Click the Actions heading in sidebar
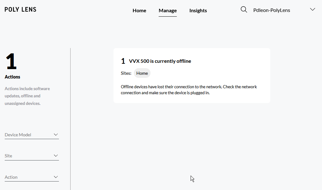 click(x=13, y=77)
